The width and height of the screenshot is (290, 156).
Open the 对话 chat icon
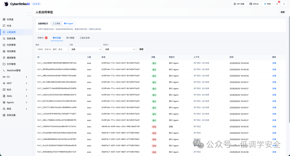[x=4, y=26]
